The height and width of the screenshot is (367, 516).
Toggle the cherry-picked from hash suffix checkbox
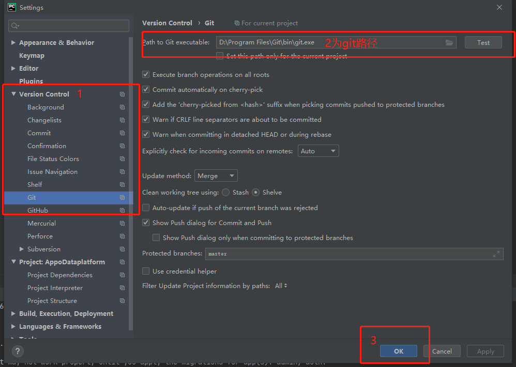click(146, 104)
